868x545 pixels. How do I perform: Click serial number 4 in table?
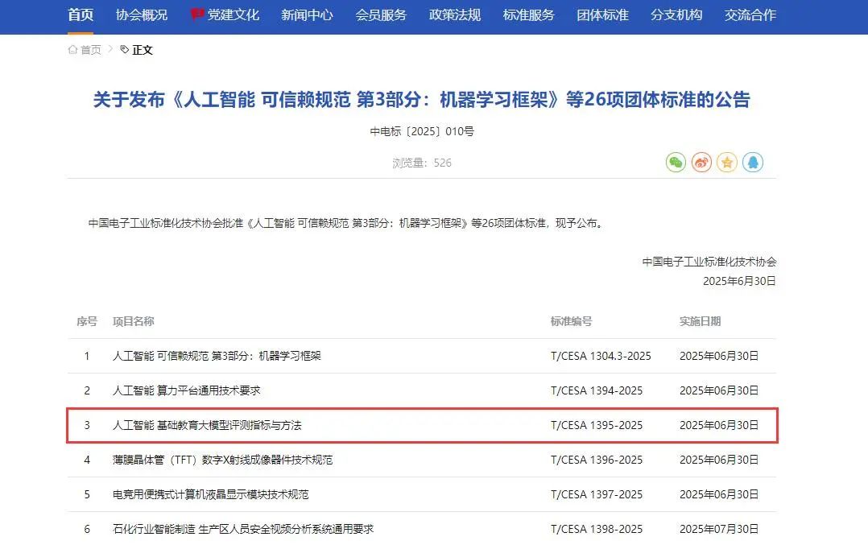pyautogui.click(x=87, y=460)
